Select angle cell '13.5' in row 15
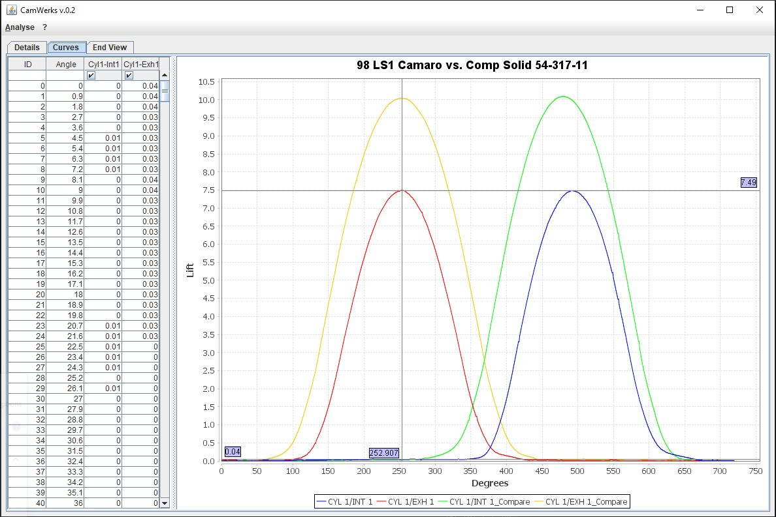 65,243
